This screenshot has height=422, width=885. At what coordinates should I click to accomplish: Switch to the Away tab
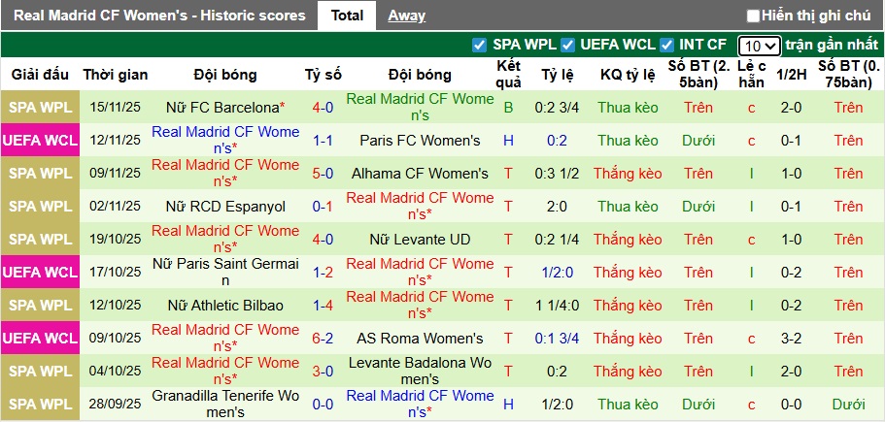pyautogui.click(x=406, y=16)
